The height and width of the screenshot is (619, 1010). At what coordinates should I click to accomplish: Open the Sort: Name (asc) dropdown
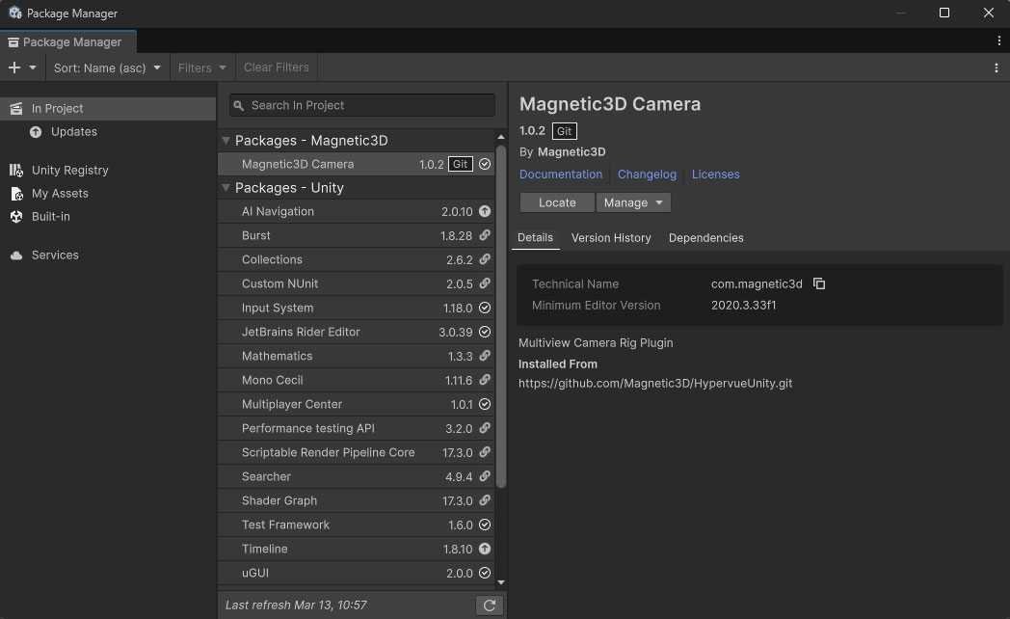click(106, 67)
